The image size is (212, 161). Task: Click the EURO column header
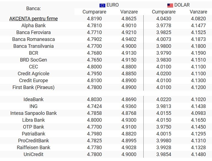click(112, 5)
